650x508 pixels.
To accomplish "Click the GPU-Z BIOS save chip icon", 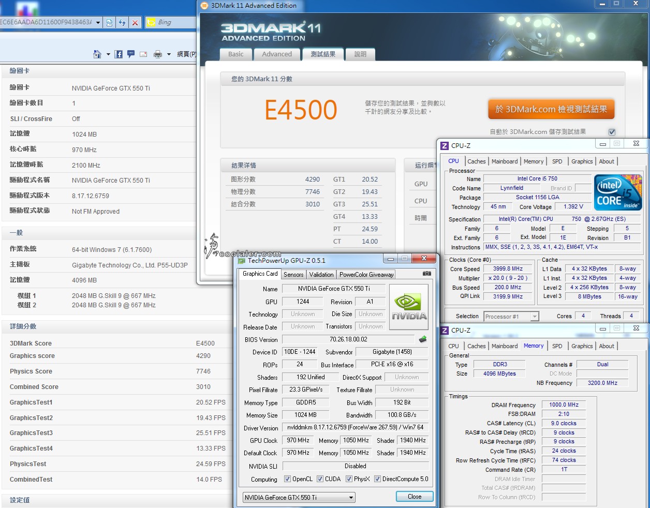I will (423, 339).
